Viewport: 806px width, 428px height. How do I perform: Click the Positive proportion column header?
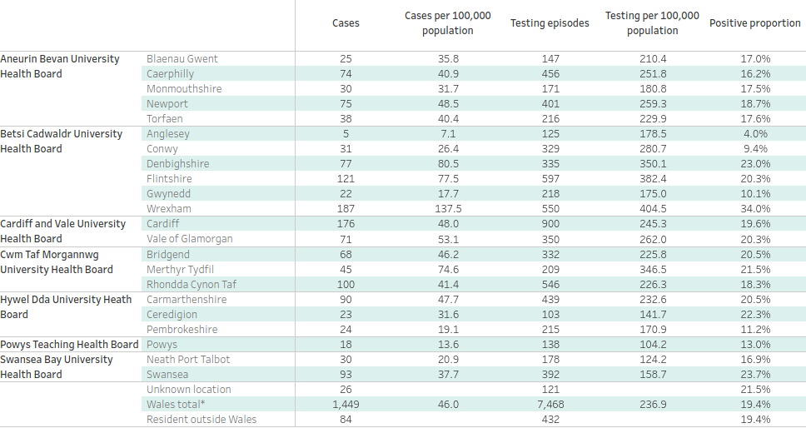(755, 23)
